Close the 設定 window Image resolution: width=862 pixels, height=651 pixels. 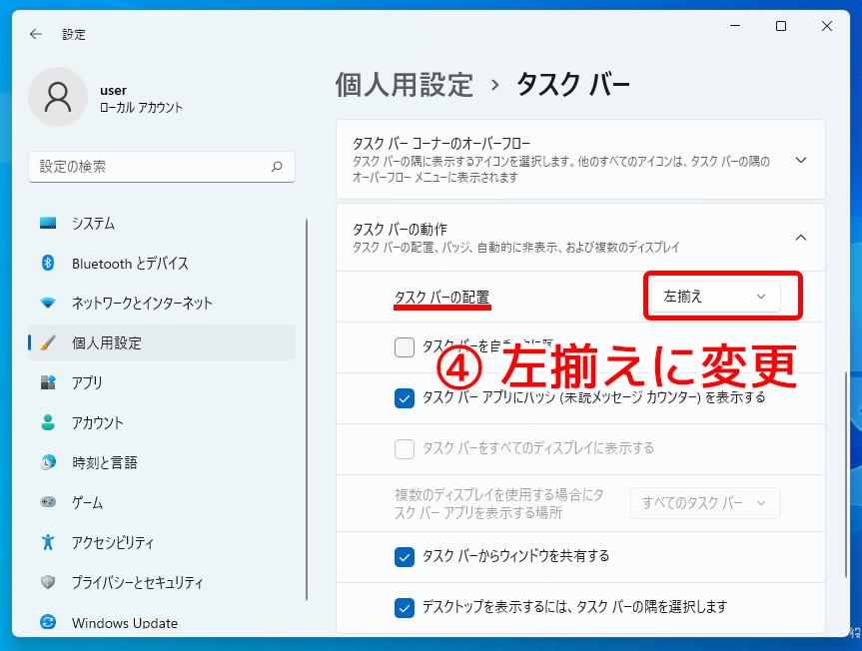[x=827, y=26]
